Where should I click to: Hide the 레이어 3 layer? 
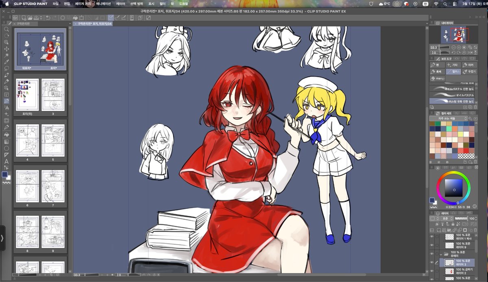coord(431,262)
